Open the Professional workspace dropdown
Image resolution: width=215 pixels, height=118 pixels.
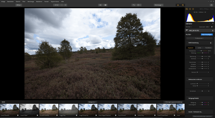coord(199,38)
